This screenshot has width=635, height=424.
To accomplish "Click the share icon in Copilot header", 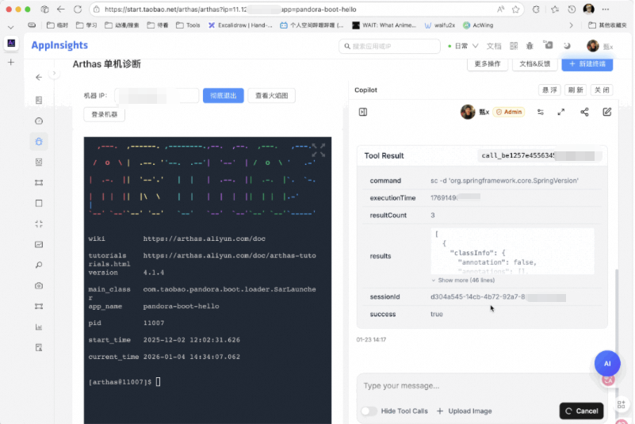I will pos(584,113).
